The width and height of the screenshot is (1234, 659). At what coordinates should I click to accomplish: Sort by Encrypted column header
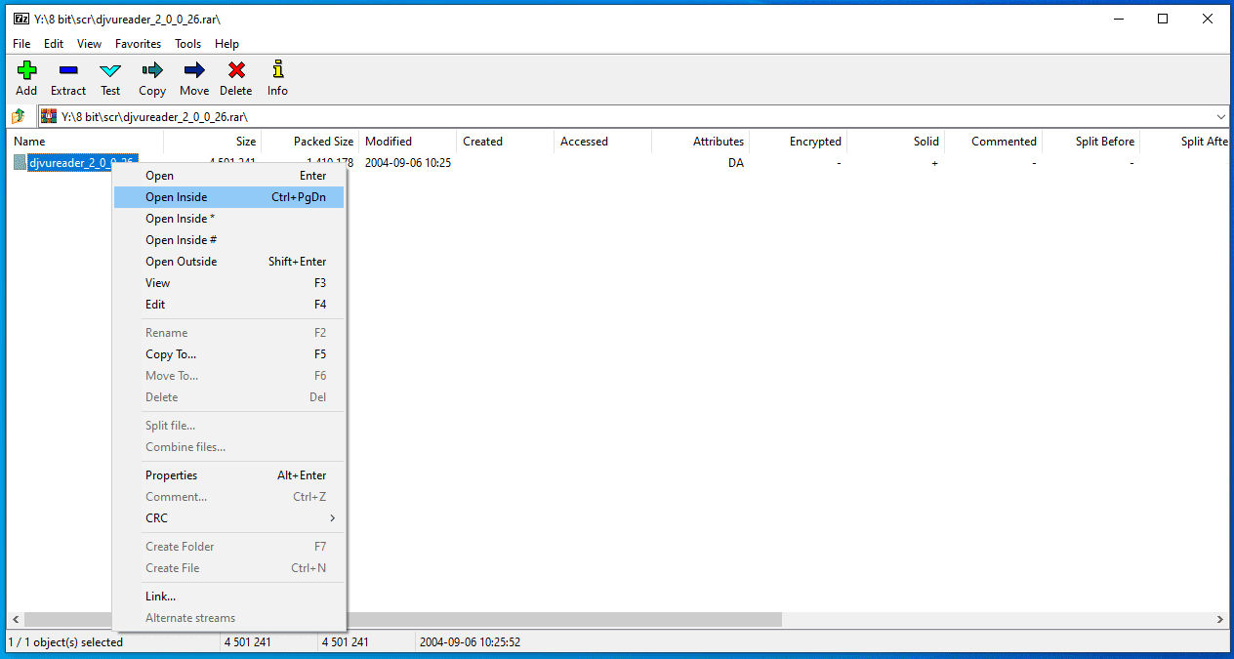pyautogui.click(x=798, y=142)
